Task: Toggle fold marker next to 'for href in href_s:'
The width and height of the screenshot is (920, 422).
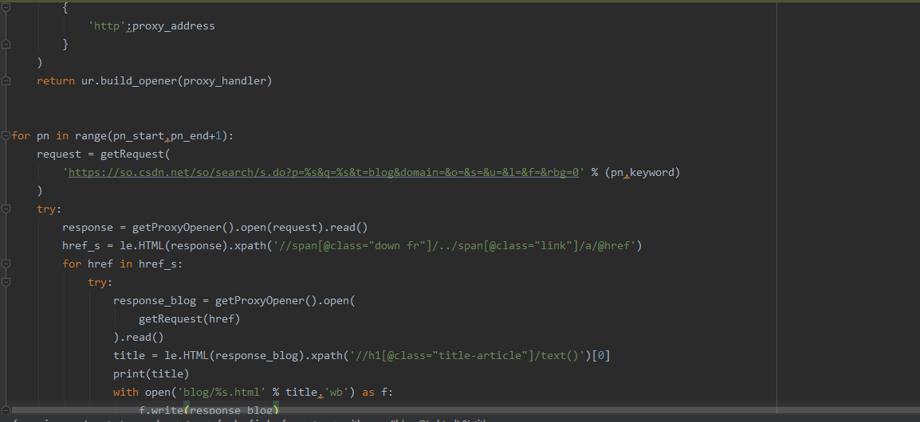Action: (6, 264)
